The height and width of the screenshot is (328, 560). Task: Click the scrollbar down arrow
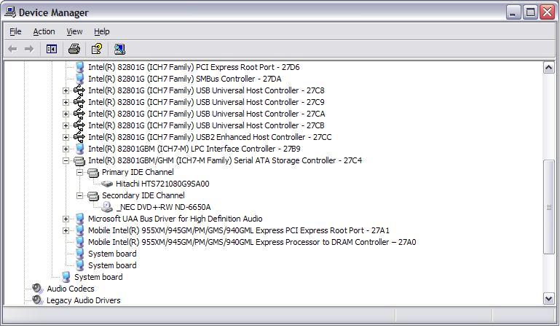point(549,298)
